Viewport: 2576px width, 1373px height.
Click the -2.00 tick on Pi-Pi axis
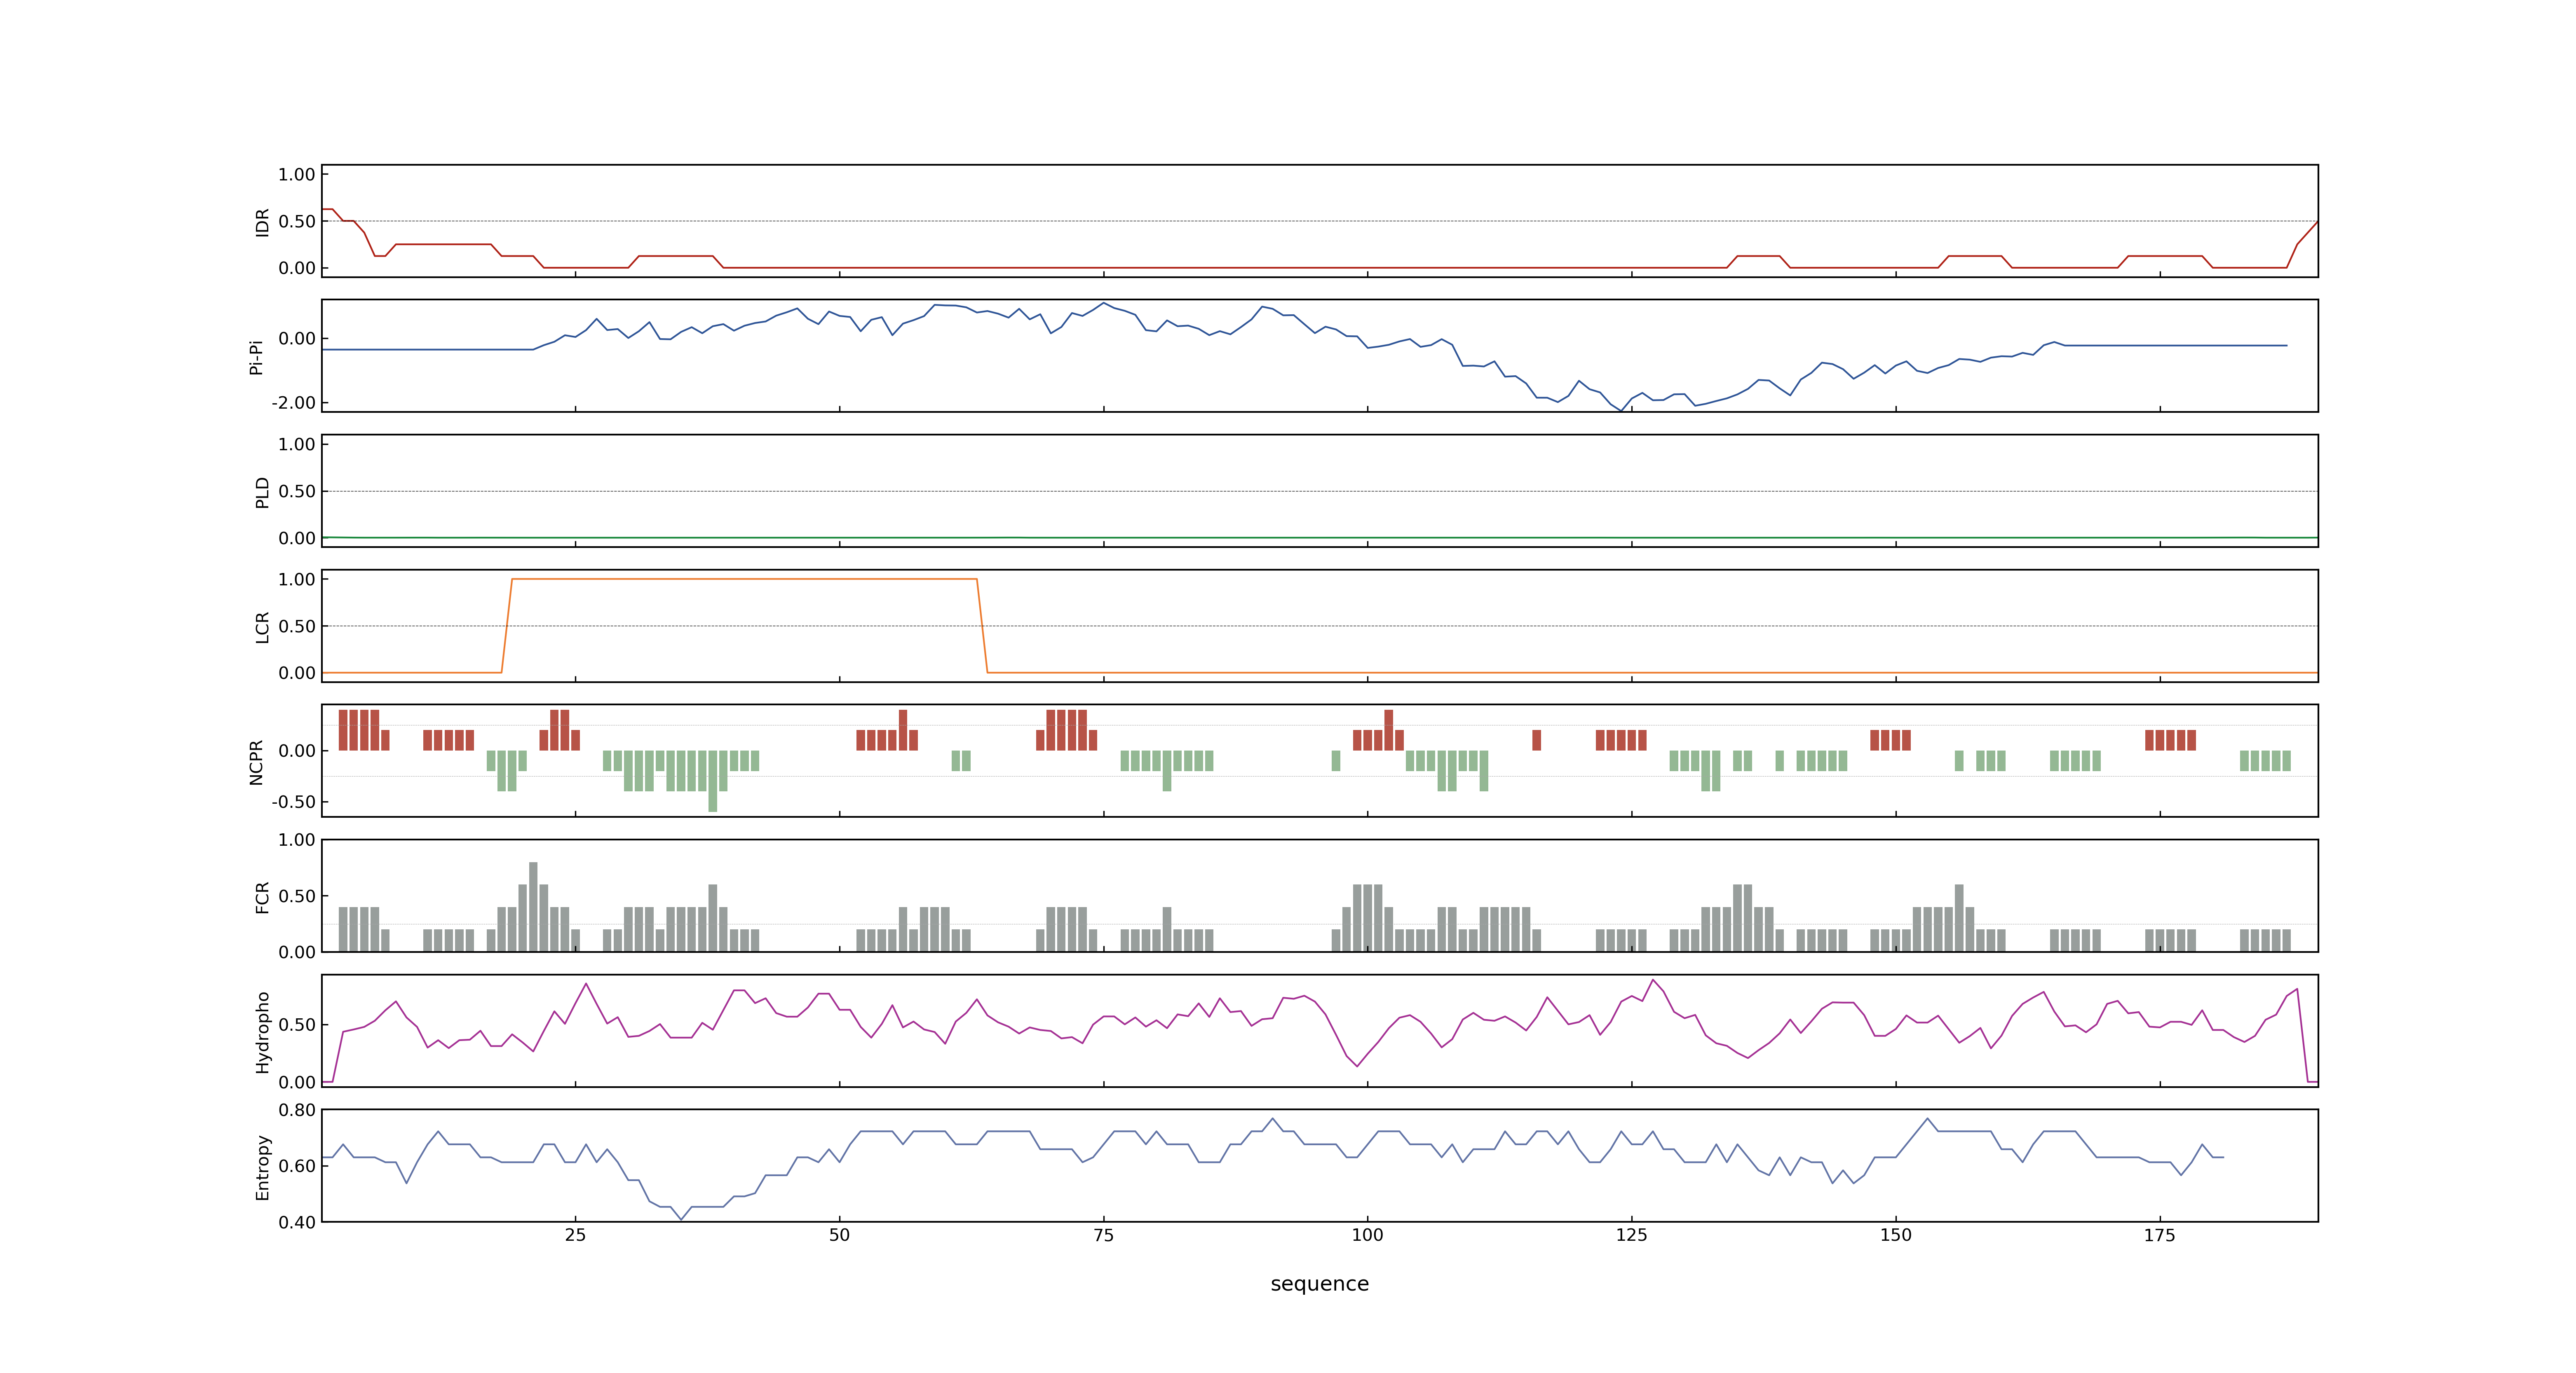click(293, 403)
